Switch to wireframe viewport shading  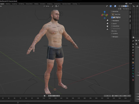[x=122, y=6]
